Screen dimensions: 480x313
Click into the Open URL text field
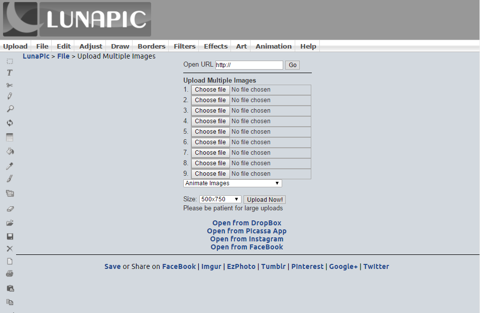point(249,65)
